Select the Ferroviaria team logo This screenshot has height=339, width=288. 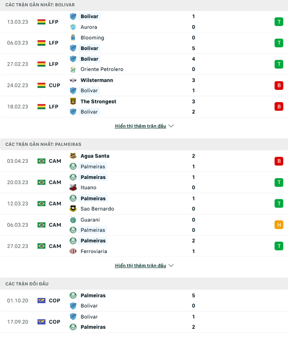[x=72, y=251]
